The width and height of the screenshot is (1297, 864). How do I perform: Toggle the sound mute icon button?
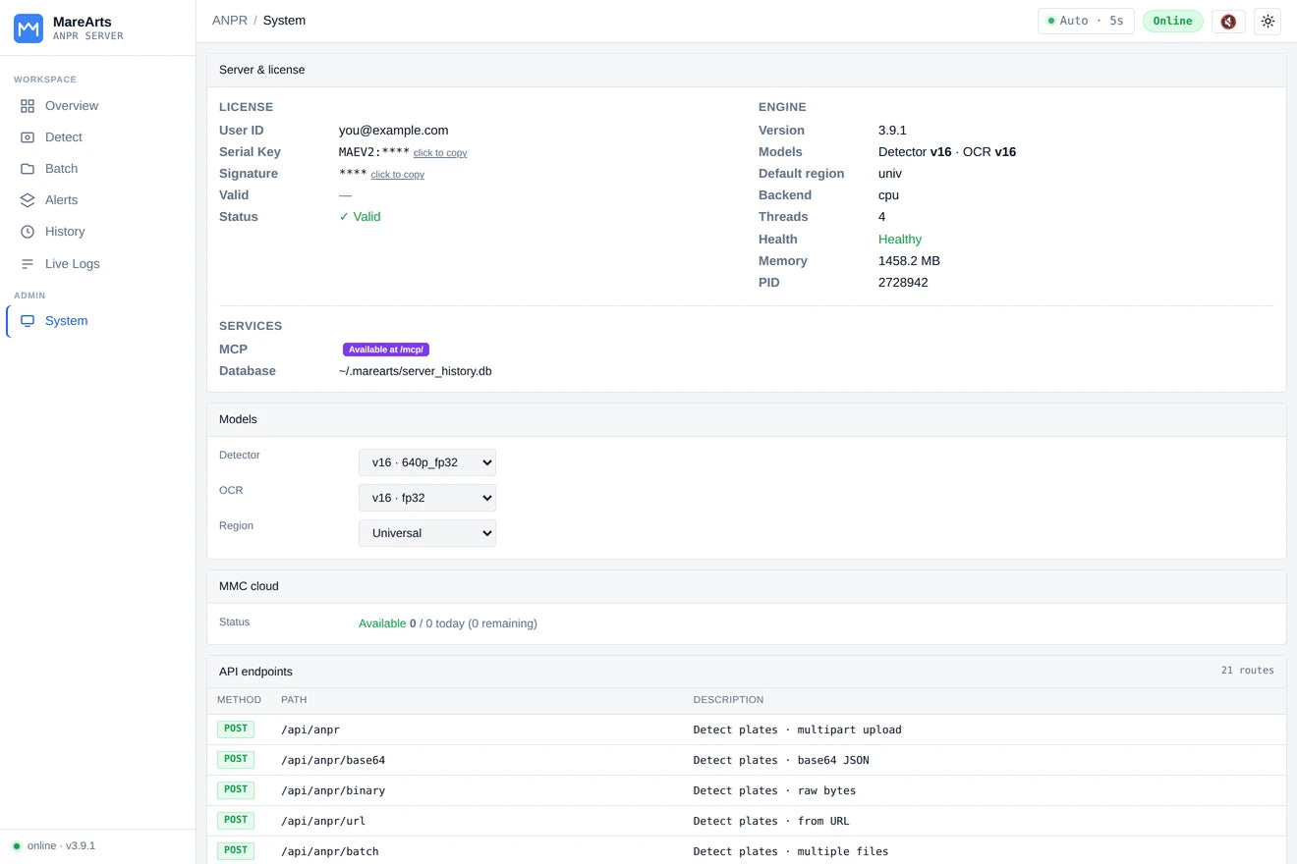pyautogui.click(x=1228, y=21)
